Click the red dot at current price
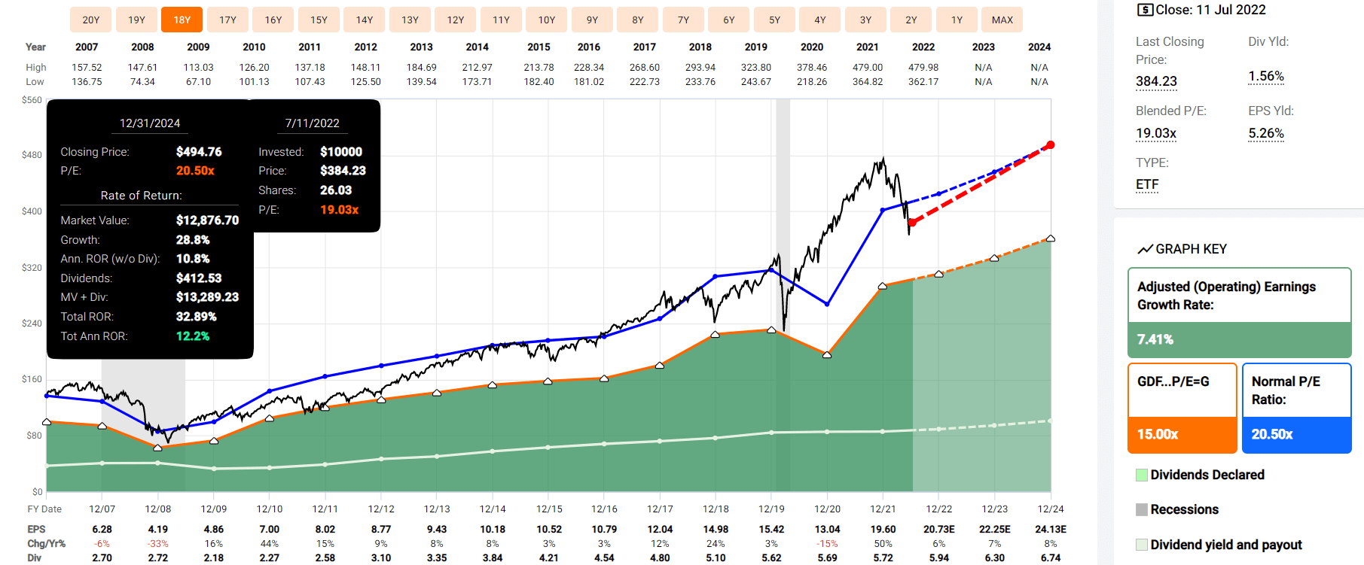The width and height of the screenshot is (1364, 565). click(x=912, y=223)
